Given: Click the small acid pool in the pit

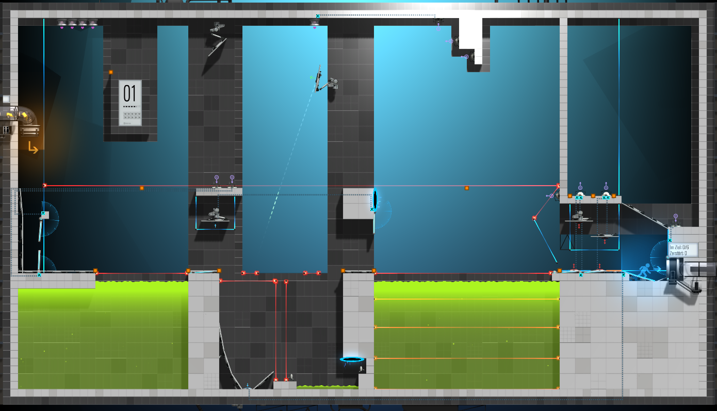Looking at the screenshot, I should [x=327, y=387].
